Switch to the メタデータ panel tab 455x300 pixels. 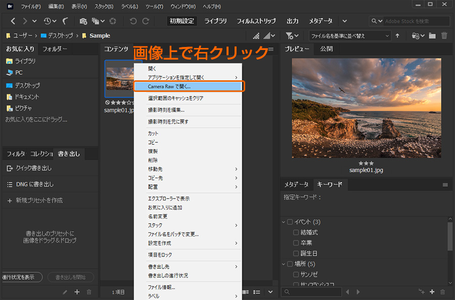point(296,185)
